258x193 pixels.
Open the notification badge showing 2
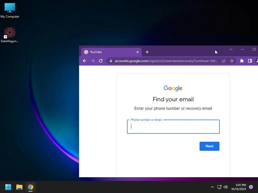(x=251, y=187)
